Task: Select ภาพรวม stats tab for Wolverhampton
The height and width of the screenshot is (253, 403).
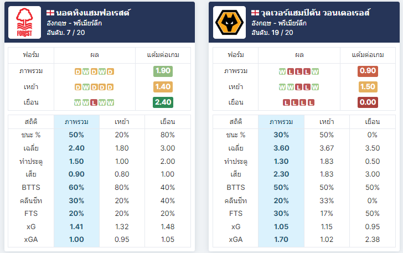Action: [281, 122]
